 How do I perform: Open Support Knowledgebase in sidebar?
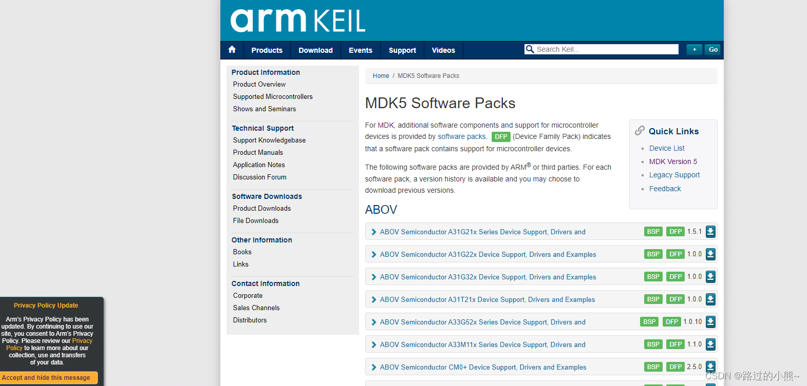[269, 140]
